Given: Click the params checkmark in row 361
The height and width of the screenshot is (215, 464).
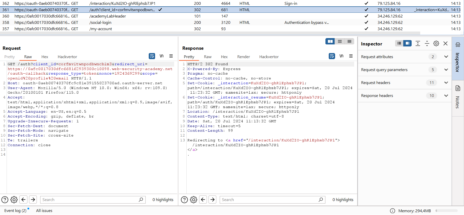Looking at the screenshot, I should click(160, 10).
